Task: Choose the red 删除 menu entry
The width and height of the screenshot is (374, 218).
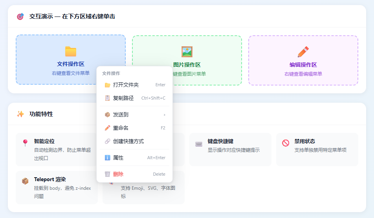Action: pyautogui.click(x=134, y=174)
